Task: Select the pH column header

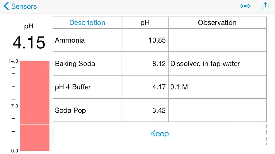Action: pyautogui.click(x=145, y=22)
